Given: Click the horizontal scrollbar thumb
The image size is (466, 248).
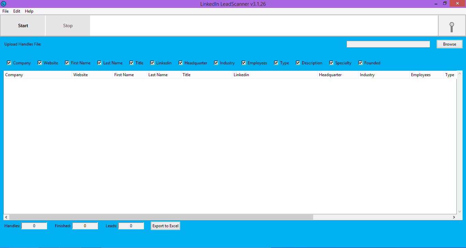Looking at the screenshot, I should (x=161, y=217).
